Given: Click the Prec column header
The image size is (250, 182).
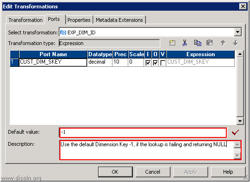Looking at the screenshot, I should (120, 54).
